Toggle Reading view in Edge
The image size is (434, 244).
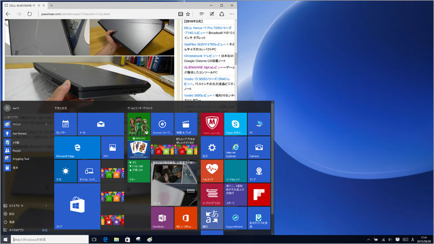pos(181,14)
